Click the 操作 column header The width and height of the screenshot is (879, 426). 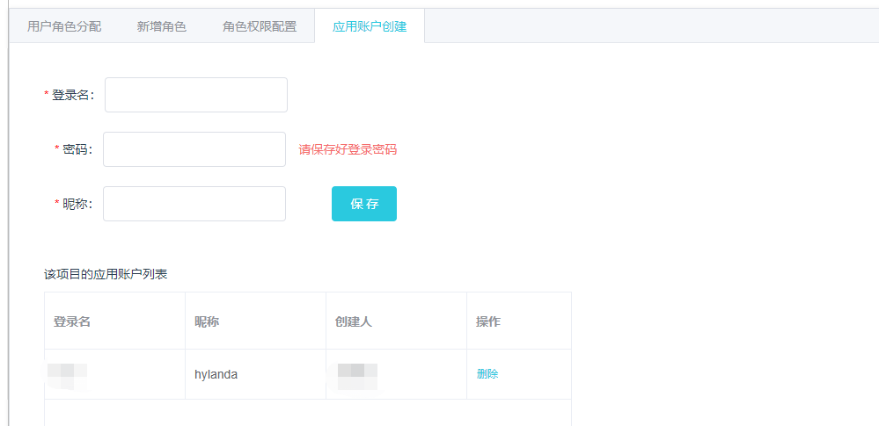click(488, 321)
